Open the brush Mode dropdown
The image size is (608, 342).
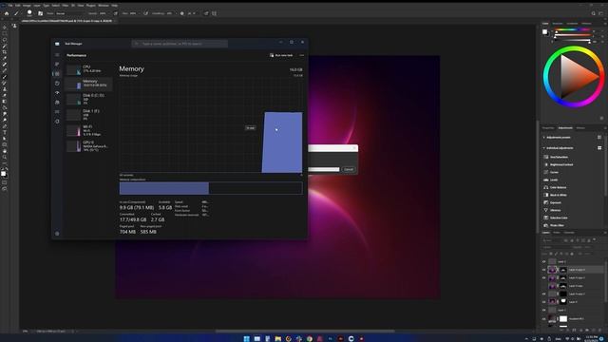(69, 13)
